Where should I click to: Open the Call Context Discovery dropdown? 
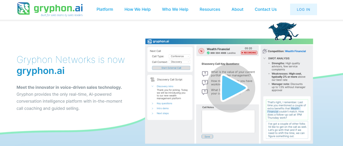pos(179,62)
